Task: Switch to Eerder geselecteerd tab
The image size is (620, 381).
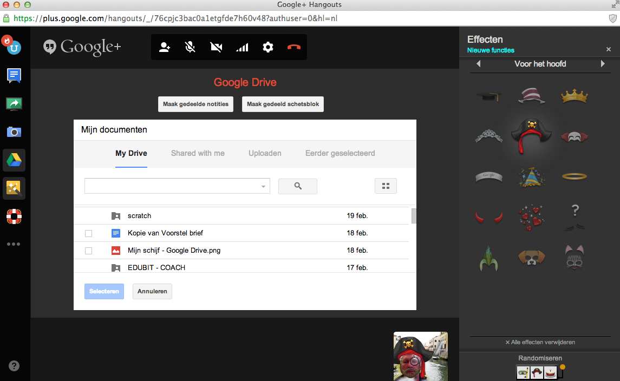Action: click(340, 153)
